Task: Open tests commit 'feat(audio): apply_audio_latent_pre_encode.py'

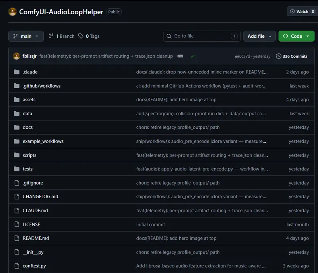Action: [x=202, y=169]
